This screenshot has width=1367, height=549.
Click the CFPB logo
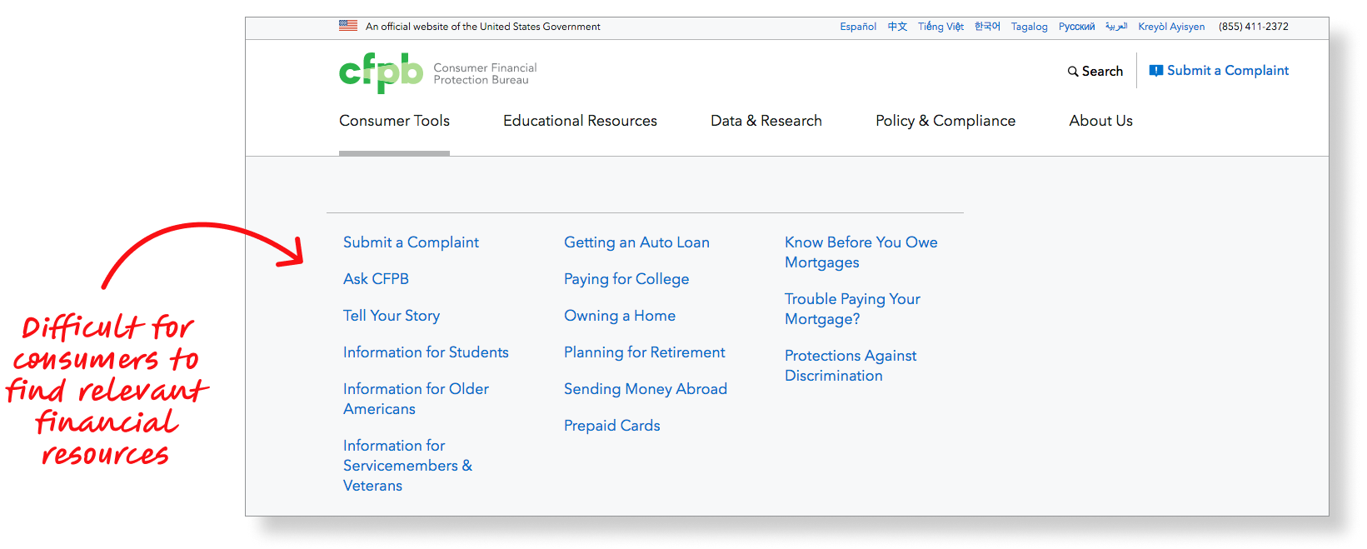(381, 72)
